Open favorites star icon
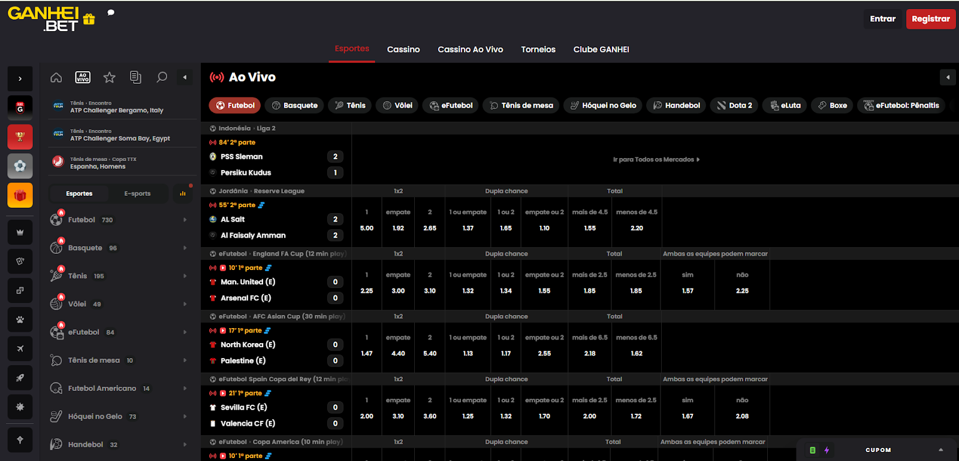Image resolution: width=959 pixels, height=461 pixels. (109, 77)
